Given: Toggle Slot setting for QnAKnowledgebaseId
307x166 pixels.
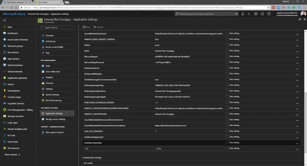Looking at the screenshot, I should tap(227, 137).
